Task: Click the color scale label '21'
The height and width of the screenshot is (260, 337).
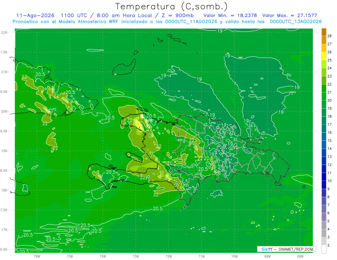Action: pos(330,92)
